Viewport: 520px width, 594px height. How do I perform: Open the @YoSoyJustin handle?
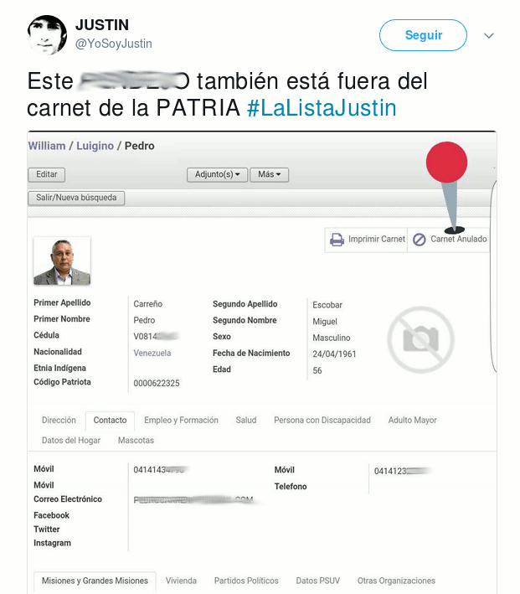coord(114,44)
